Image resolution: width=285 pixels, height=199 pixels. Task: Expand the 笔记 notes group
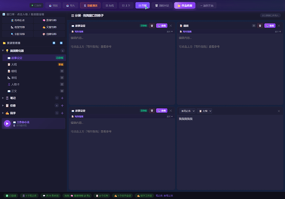point(3,98)
